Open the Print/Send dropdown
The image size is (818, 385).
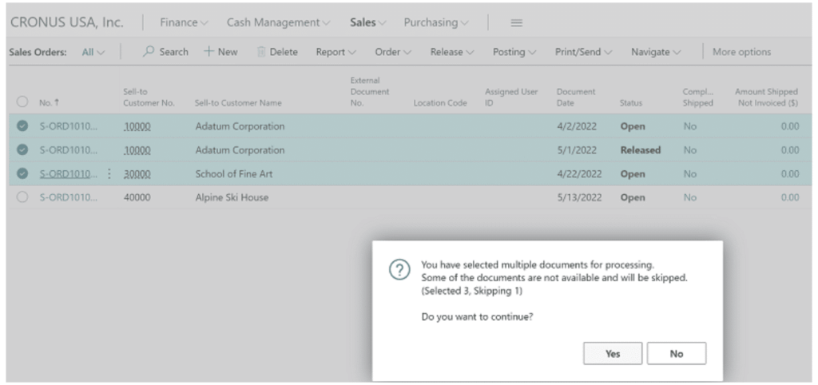click(584, 52)
